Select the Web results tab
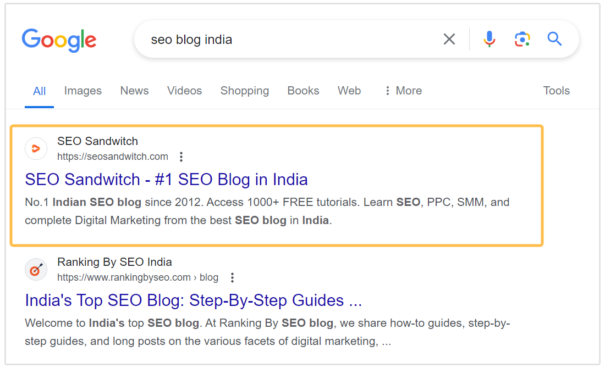 click(349, 91)
